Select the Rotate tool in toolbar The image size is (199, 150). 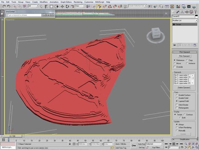(x=67, y=6)
